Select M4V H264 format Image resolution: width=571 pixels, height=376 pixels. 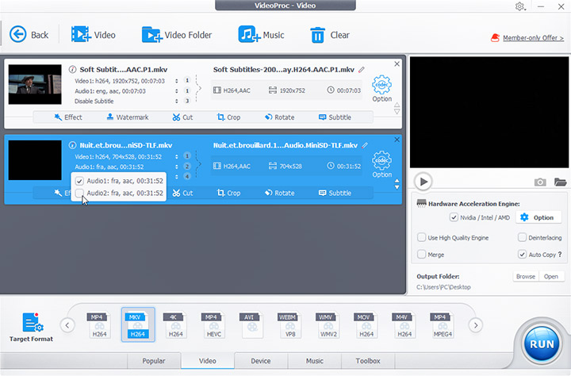[x=404, y=325]
